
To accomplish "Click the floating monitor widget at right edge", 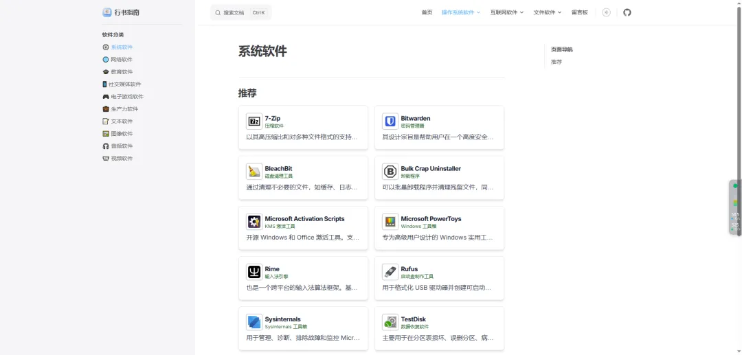I will (735, 207).
